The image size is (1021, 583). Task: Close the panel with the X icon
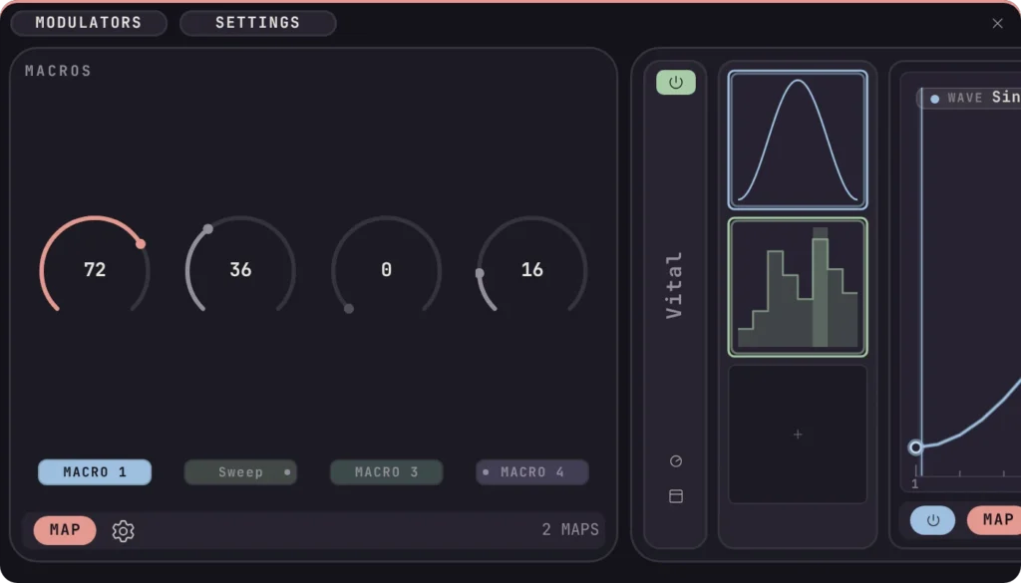point(997,24)
